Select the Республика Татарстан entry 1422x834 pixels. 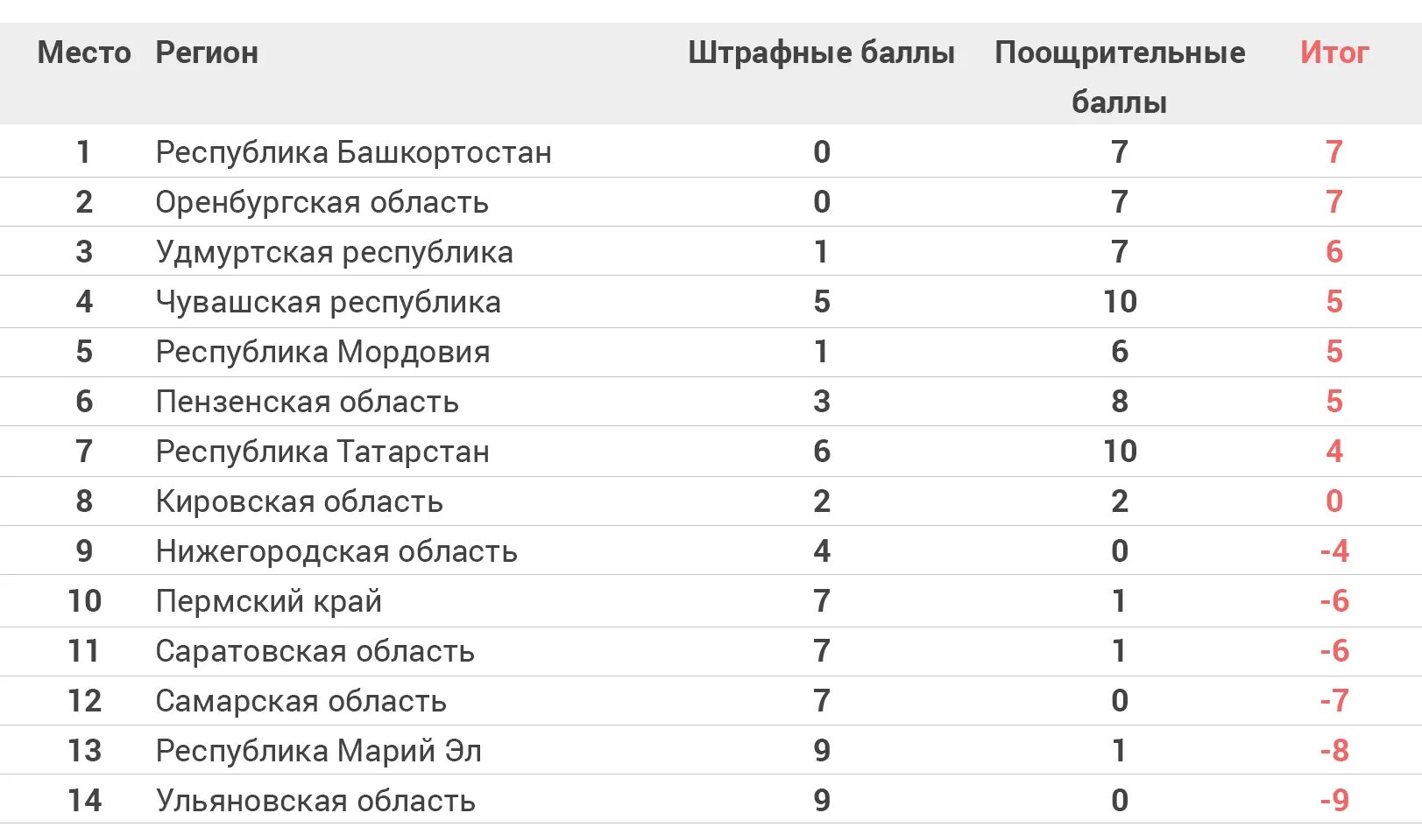[322, 452]
